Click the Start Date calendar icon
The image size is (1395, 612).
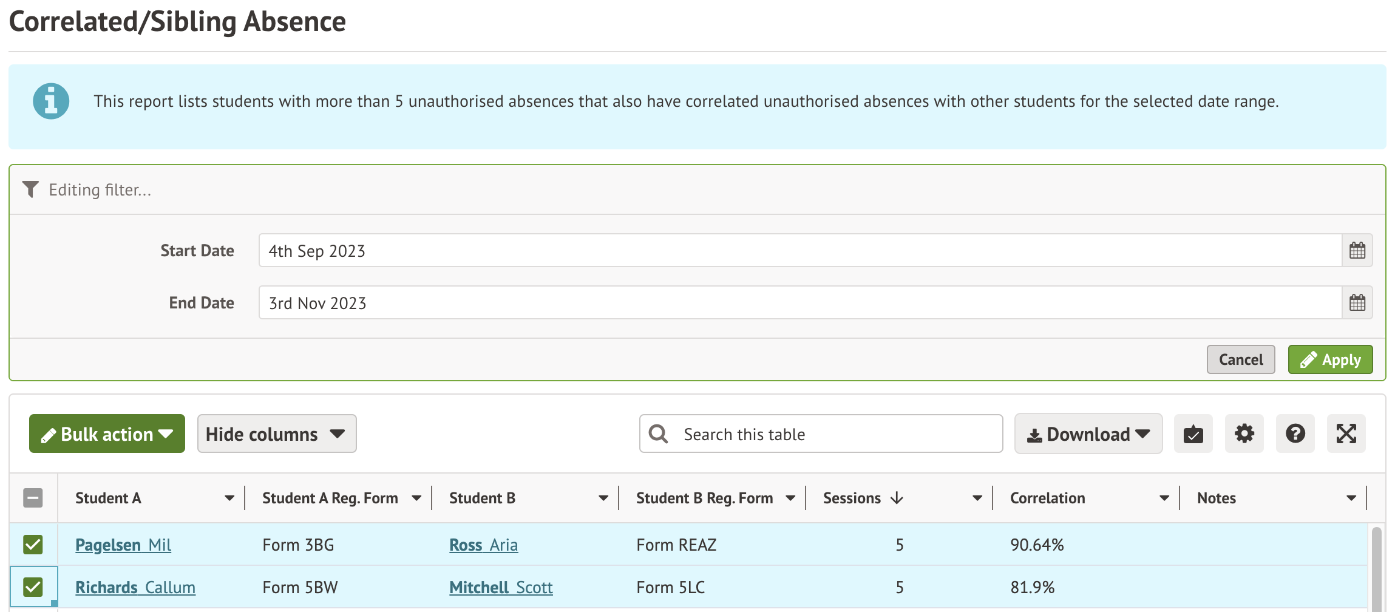1357,251
